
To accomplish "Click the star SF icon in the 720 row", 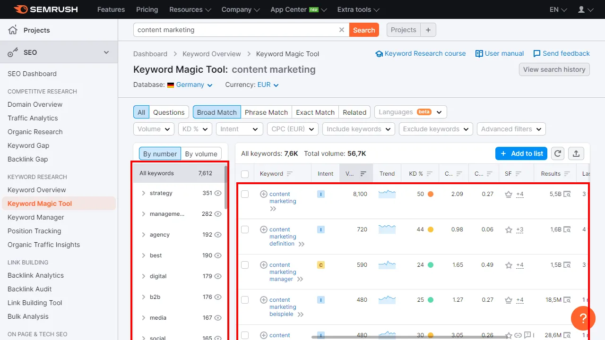I will click(x=509, y=229).
